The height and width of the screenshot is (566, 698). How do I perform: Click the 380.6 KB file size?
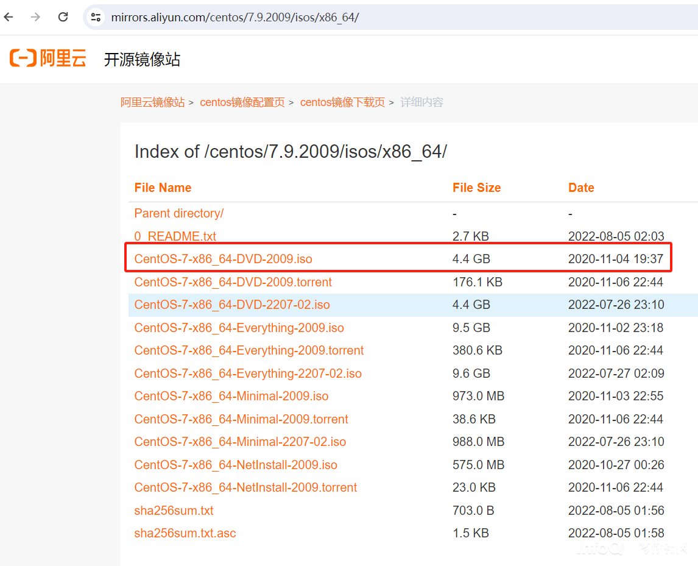click(478, 350)
